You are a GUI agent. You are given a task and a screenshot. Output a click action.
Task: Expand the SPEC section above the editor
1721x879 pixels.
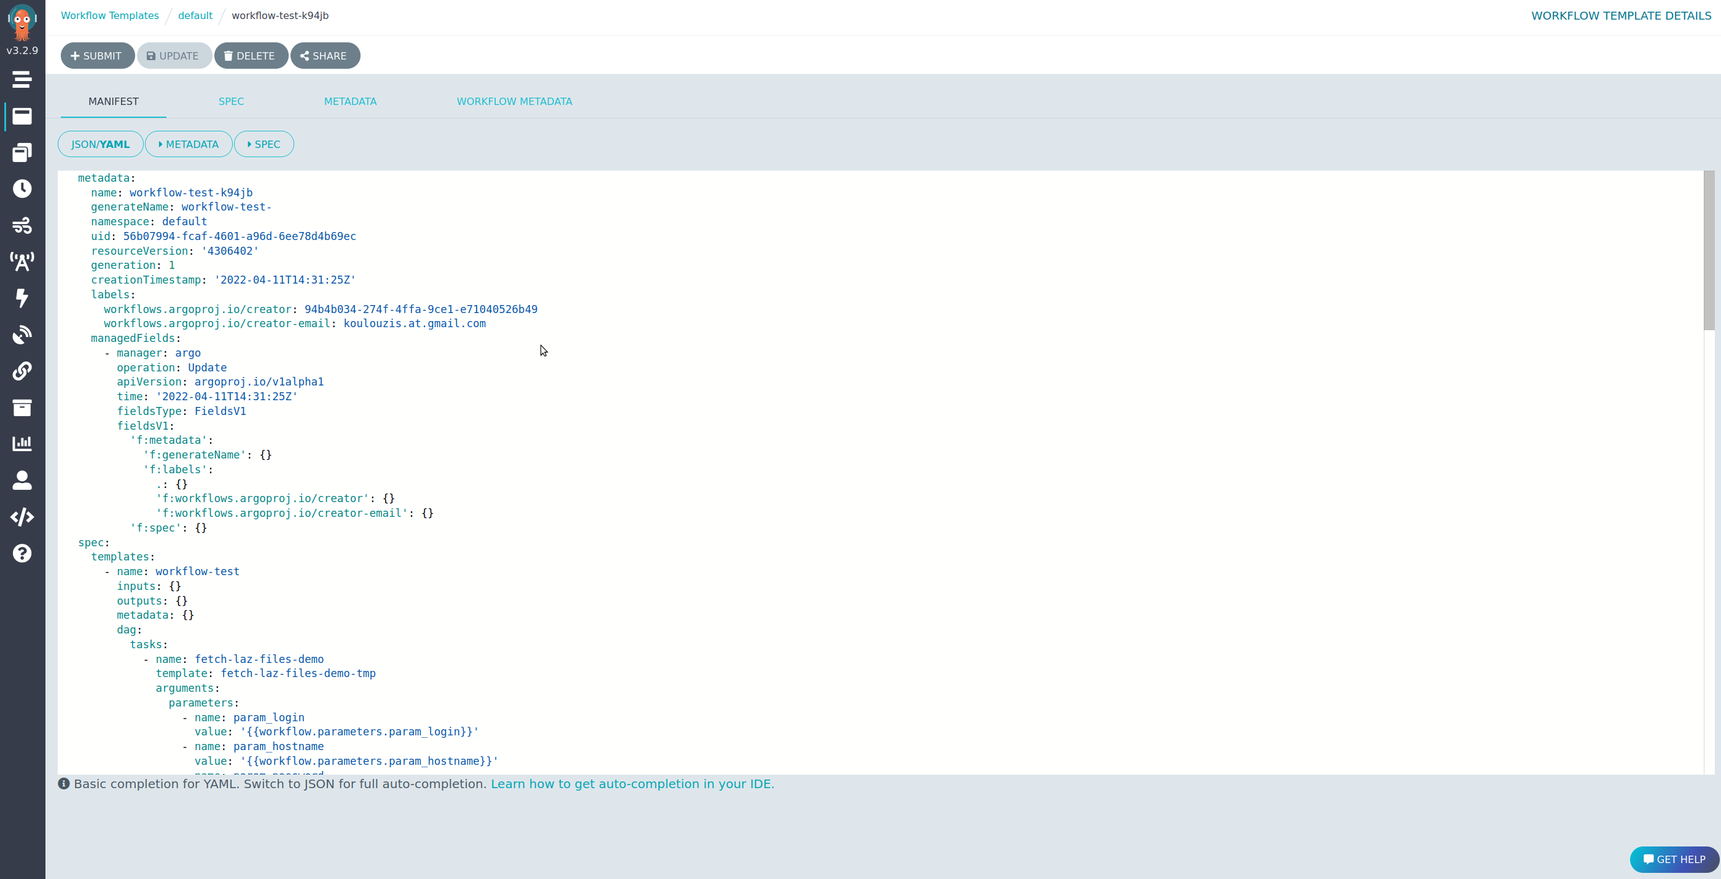coord(264,144)
